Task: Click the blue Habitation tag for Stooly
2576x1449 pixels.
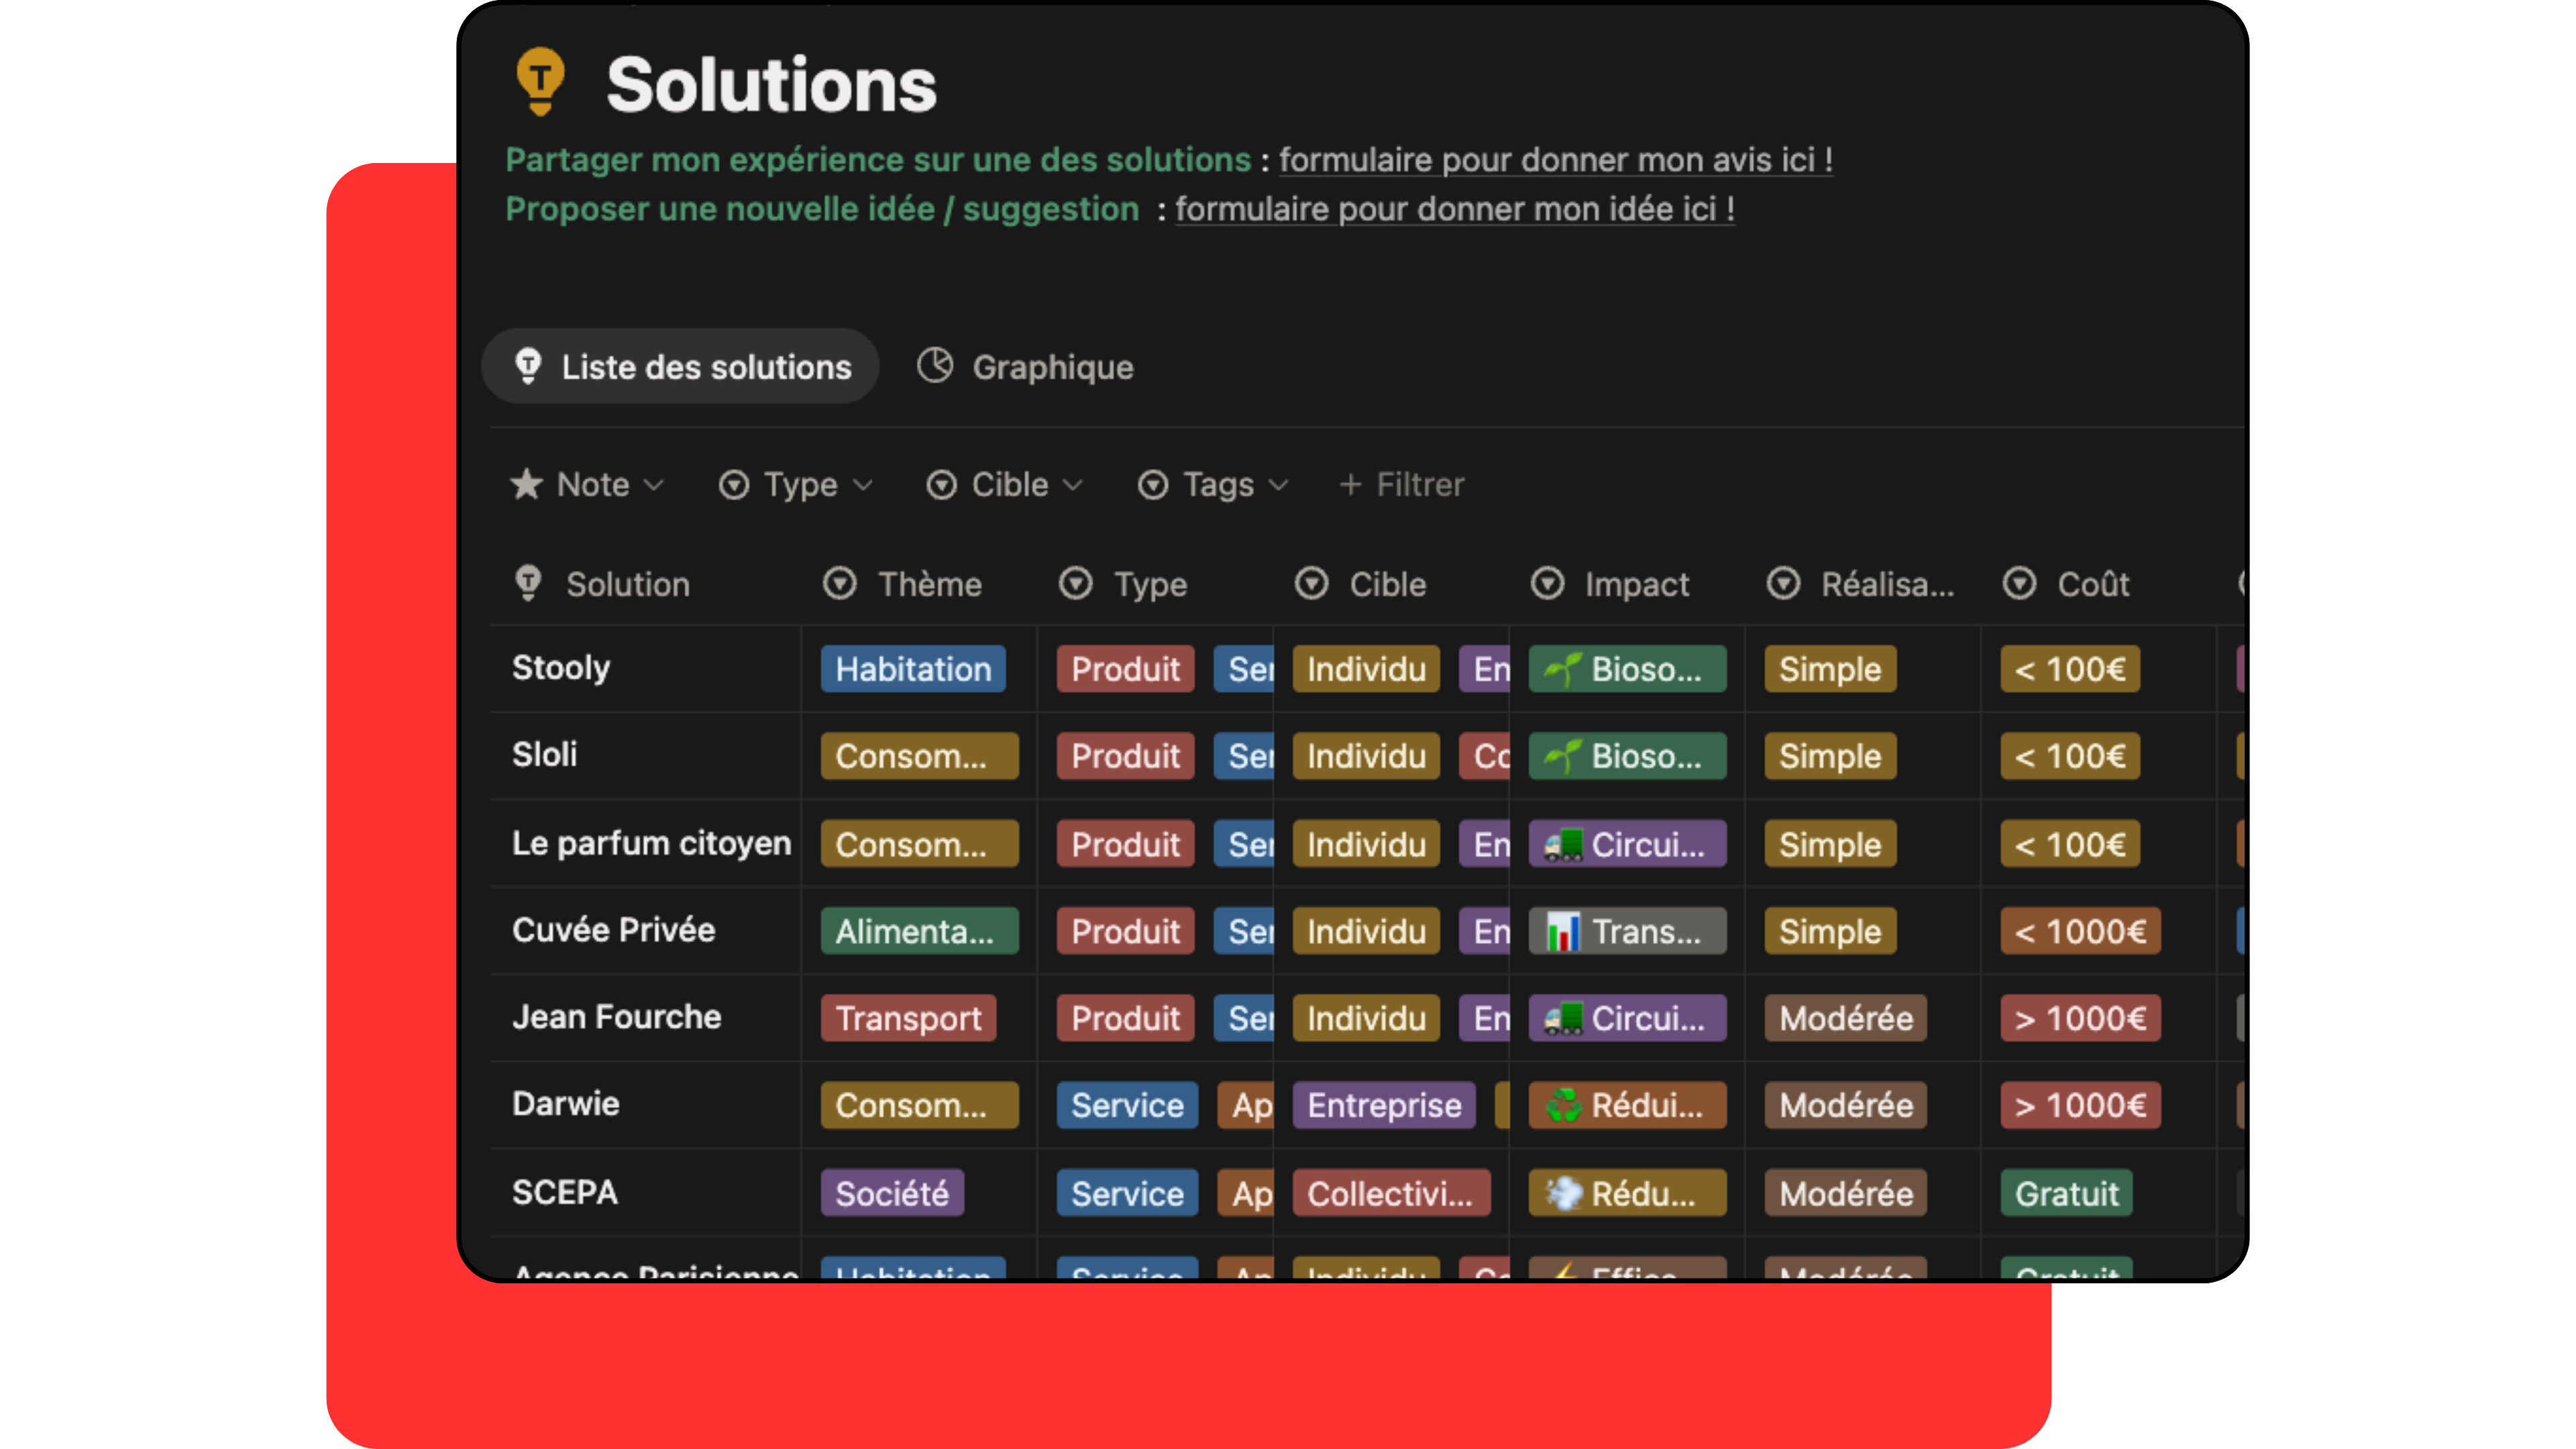Action: pos(913,669)
